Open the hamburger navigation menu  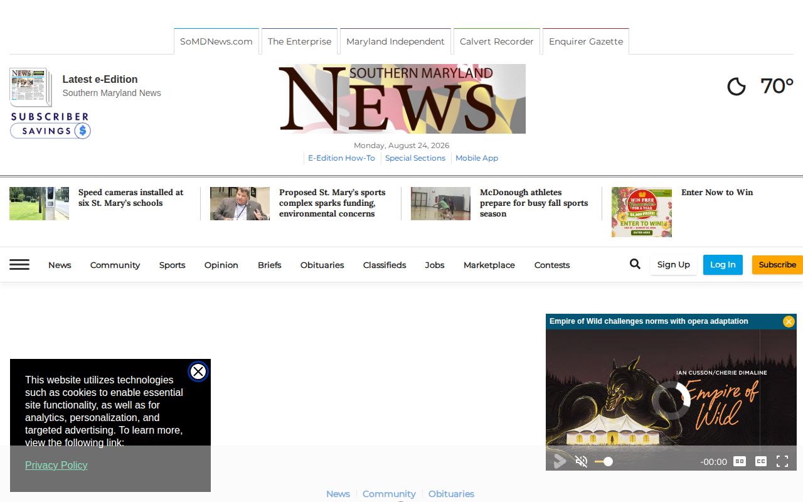point(19,265)
